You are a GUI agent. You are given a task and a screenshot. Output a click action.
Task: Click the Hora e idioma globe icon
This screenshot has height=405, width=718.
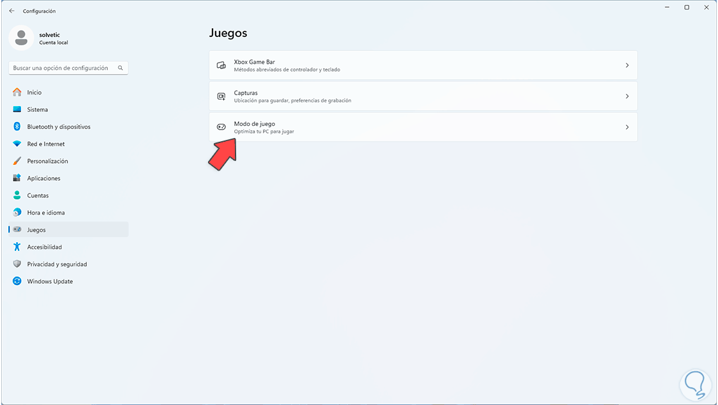tap(17, 213)
